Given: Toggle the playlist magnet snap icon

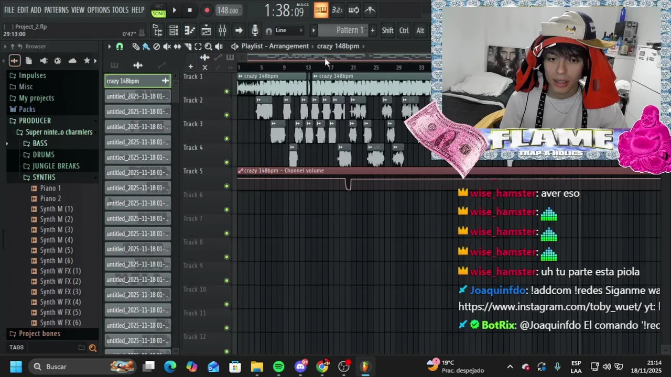Looking at the screenshot, I should click(x=120, y=47).
